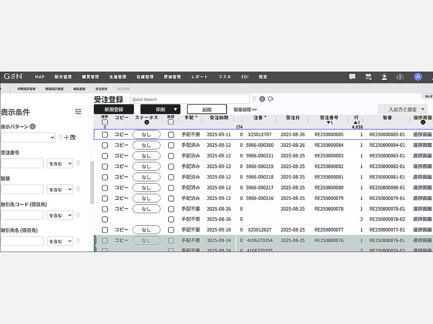This screenshot has width=433, height=324.
Task: Click the 製番展開 >> link
Action: 245,109
